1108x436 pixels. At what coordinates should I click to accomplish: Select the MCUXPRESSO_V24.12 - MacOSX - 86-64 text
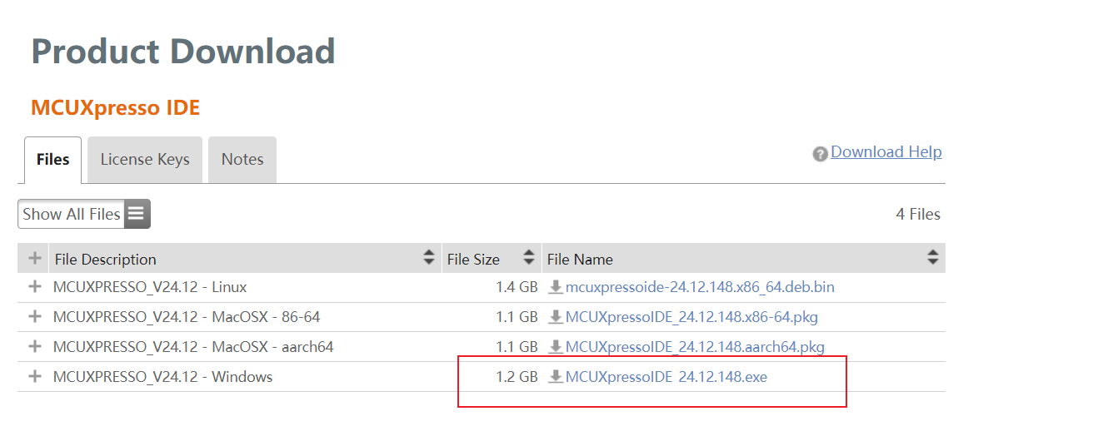(x=187, y=317)
